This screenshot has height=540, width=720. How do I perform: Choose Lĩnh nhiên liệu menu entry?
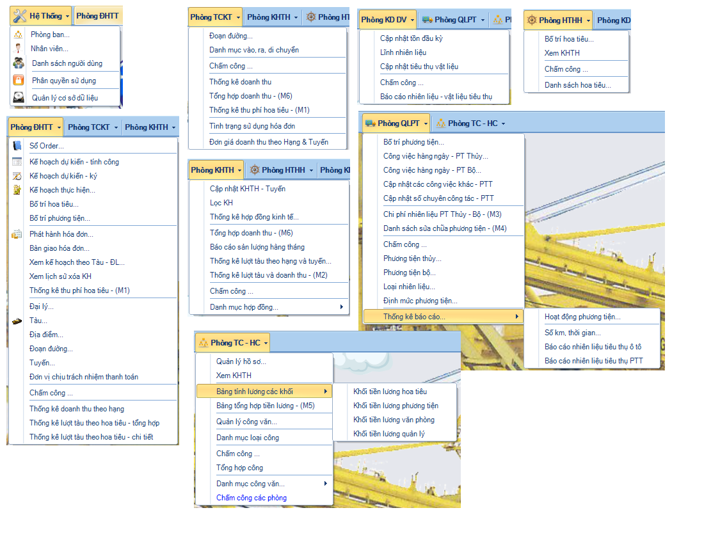coord(403,52)
